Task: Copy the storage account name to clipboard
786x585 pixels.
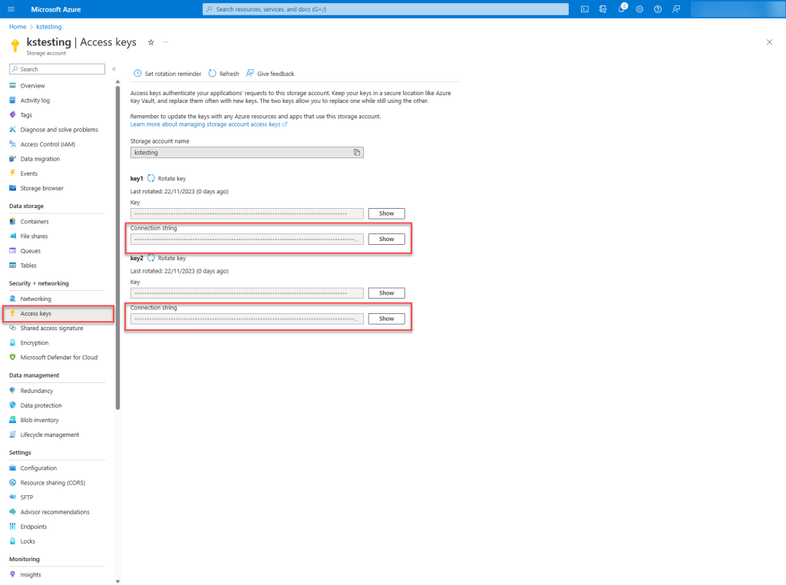Action: [x=357, y=153]
